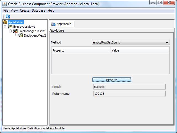Click the Execute button
Viewport: 177px width, 133px height.
112,80
